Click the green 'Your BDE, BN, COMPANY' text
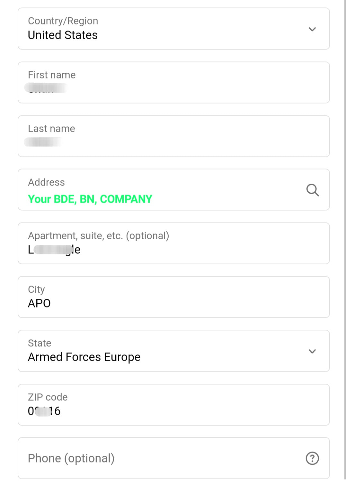 coord(90,199)
